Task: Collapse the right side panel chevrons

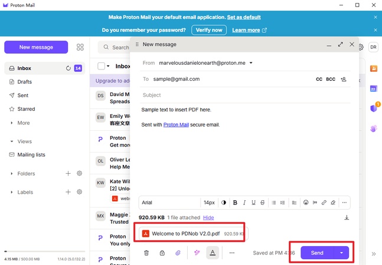Action: (x=374, y=254)
